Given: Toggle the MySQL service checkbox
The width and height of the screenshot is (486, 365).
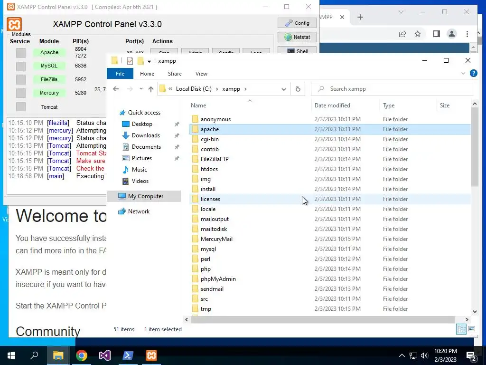Looking at the screenshot, I should click(x=21, y=66).
